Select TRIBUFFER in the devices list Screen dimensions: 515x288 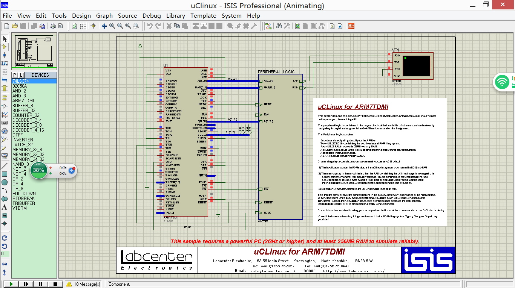(34, 203)
